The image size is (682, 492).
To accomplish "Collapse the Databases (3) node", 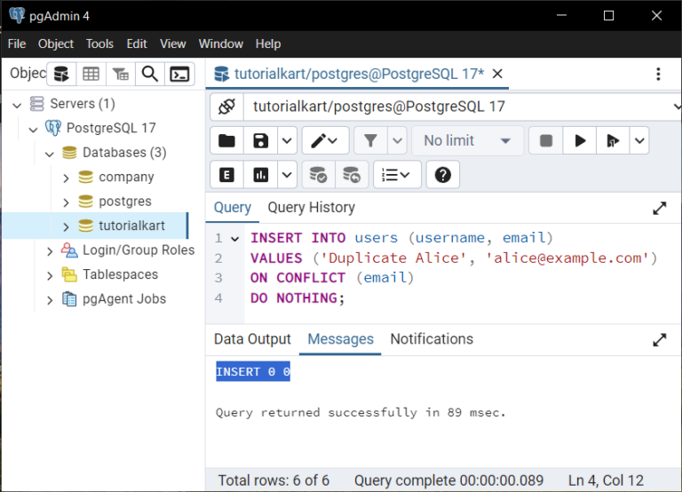I will point(50,154).
